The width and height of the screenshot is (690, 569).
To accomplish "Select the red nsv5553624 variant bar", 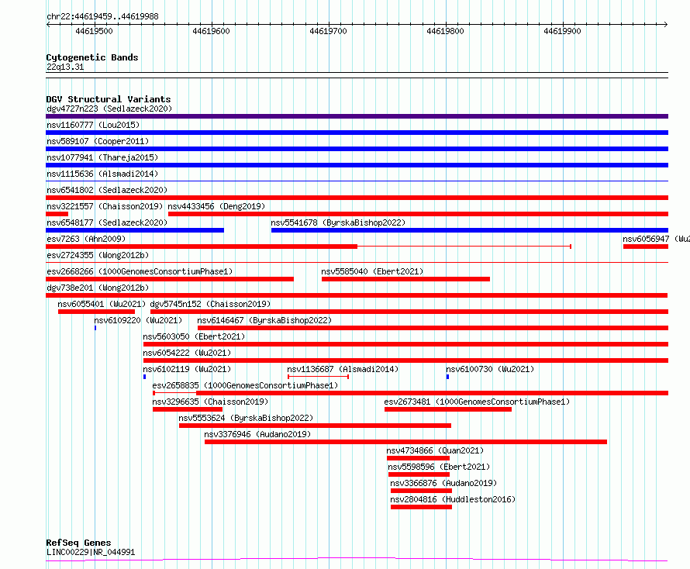I will tap(315, 426).
